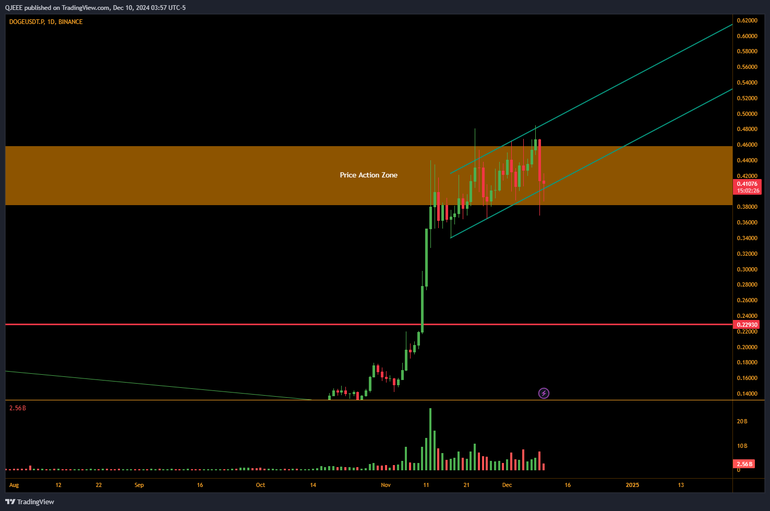Click the 0.50000 price axis label
Viewport: 770px width, 511px height.
[x=747, y=114]
